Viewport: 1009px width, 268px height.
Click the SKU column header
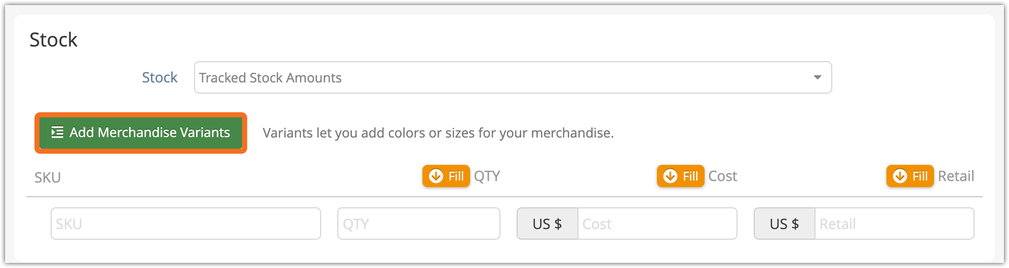[48, 177]
